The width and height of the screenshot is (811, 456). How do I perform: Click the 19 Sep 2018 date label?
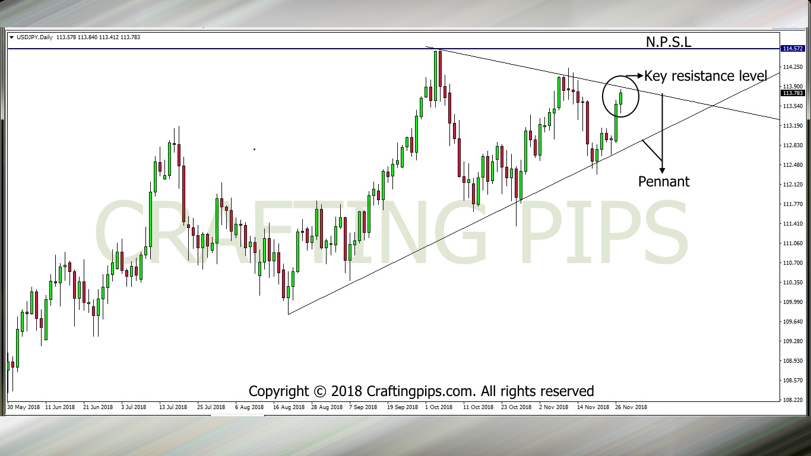[x=403, y=407]
